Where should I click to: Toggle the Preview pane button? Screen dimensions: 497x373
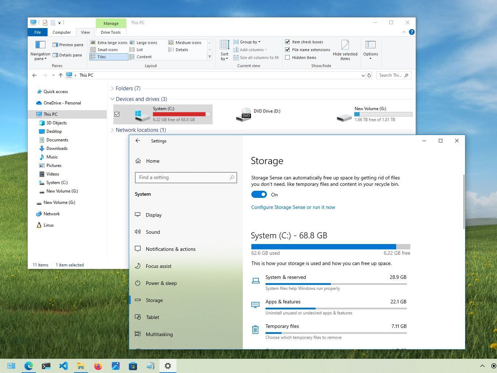(x=68, y=45)
